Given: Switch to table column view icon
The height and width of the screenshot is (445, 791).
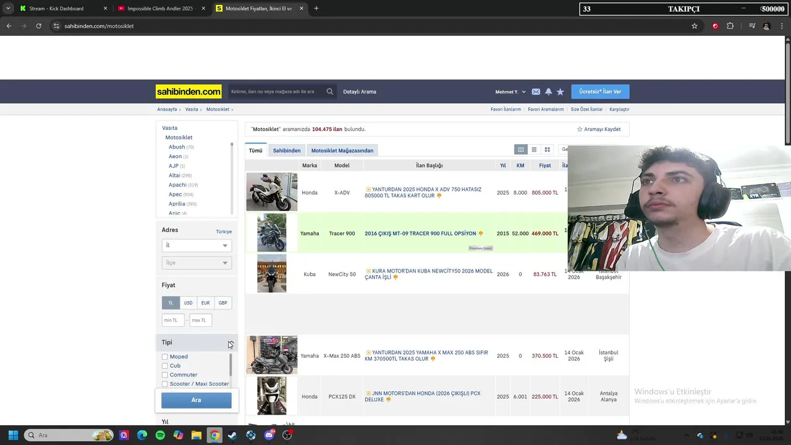Looking at the screenshot, I should pos(521,150).
